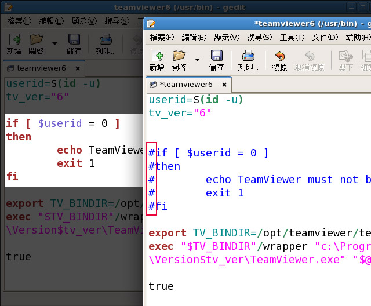Click the Copy (複製) icon in front toolbar
Viewport: 371px width, 306px height.
[x=366, y=56]
